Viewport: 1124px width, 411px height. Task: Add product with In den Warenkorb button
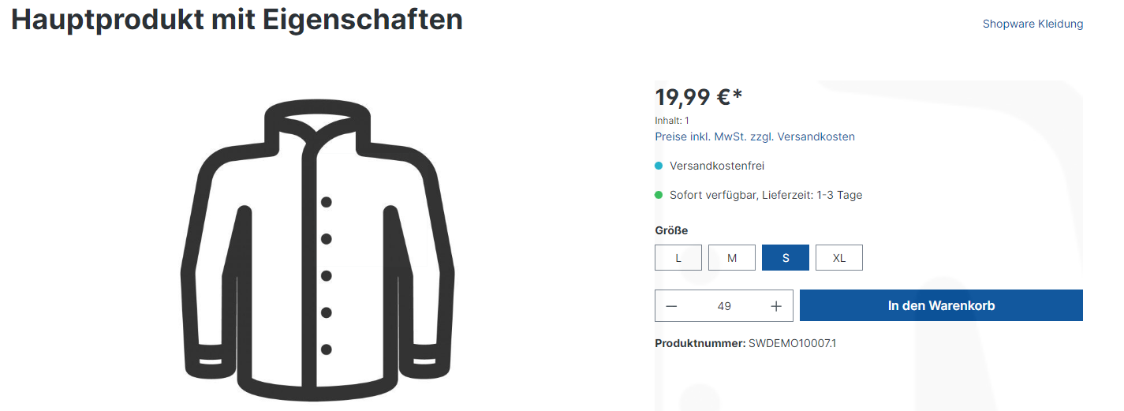(941, 306)
